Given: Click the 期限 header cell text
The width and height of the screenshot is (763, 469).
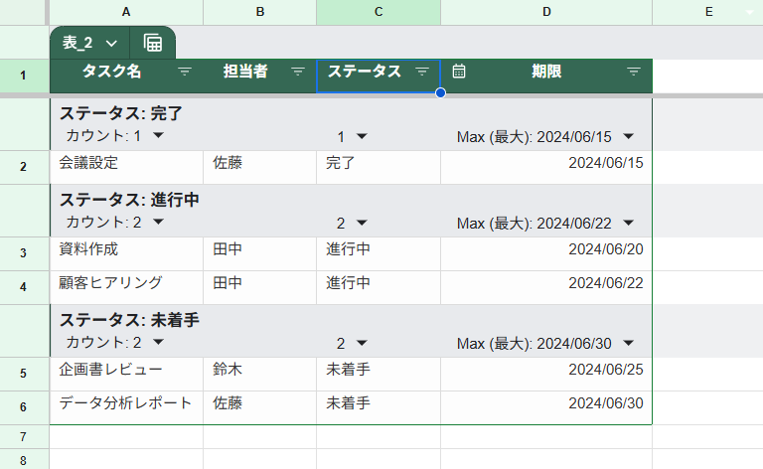Looking at the screenshot, I should click(546, 72).
